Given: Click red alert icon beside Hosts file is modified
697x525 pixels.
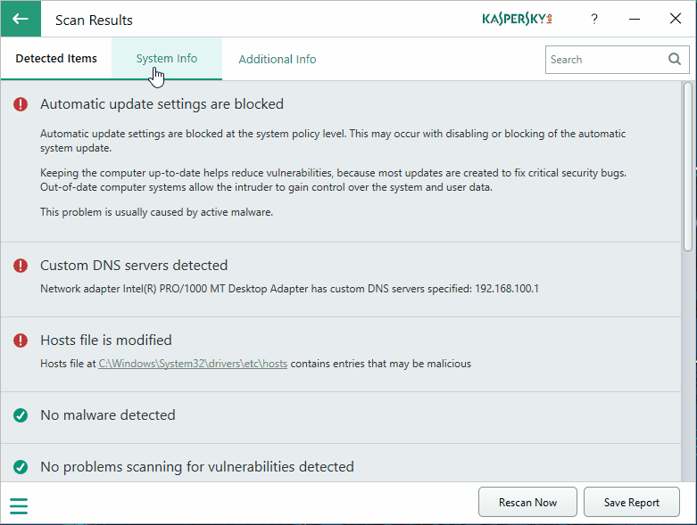Looking at the screenshot, I should click(x=21, y=340).
